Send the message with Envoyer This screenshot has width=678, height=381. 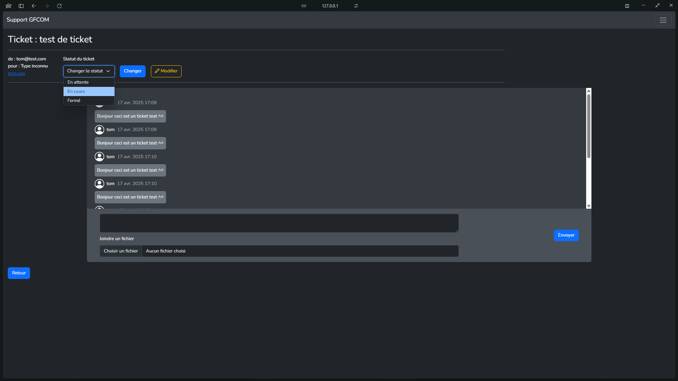point(566,235)
